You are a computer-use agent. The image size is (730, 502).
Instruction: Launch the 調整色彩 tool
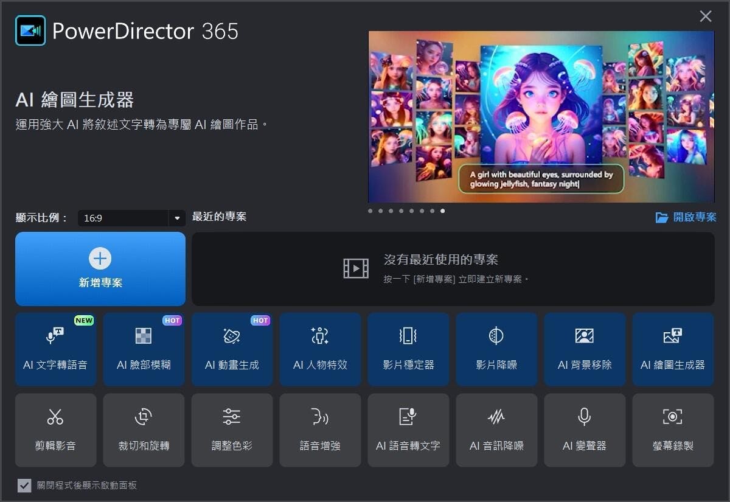[232, 430]
